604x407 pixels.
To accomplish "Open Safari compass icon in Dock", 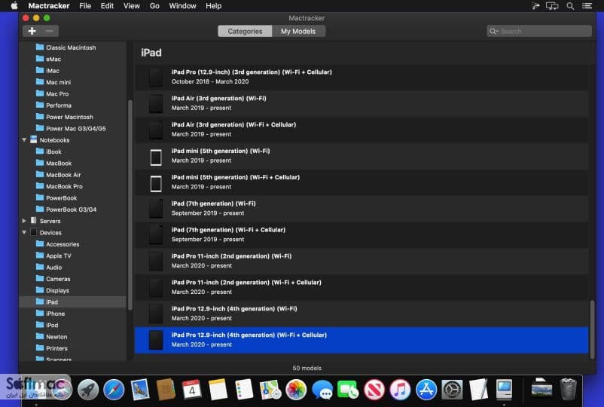I will coord(114,389).
